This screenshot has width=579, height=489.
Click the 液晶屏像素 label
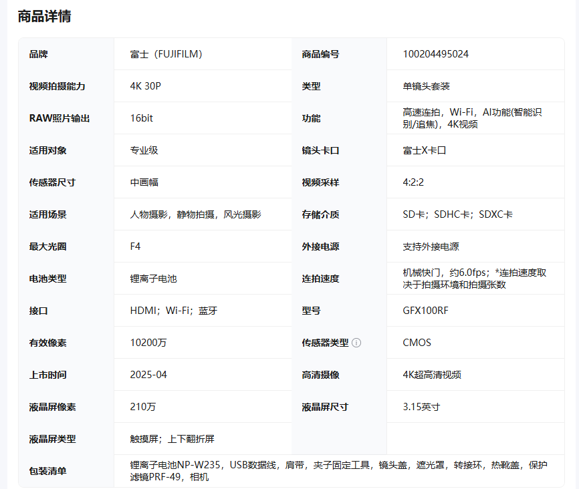52,407
